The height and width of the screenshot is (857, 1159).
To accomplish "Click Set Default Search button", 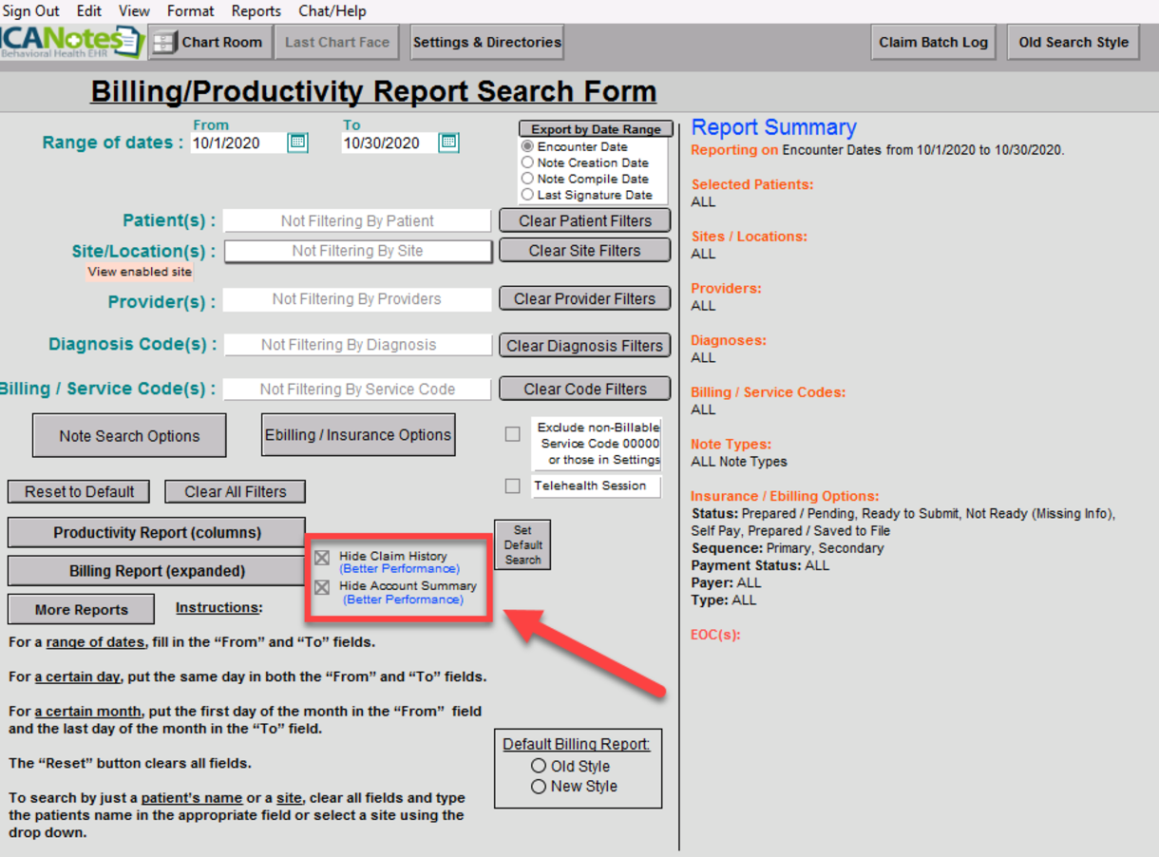I will (x=522, y=545).
